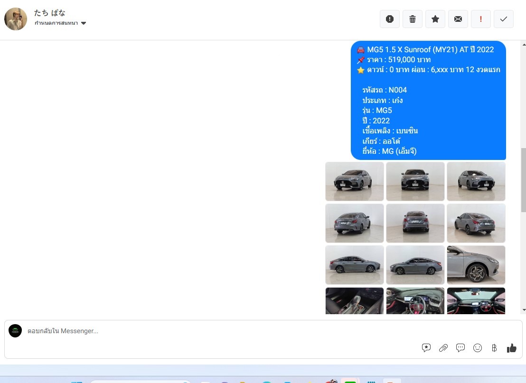The height and width of the screenshot is (383, 526).
Task: Open the front-right angle car photo
Action: [x=476, y=181]
